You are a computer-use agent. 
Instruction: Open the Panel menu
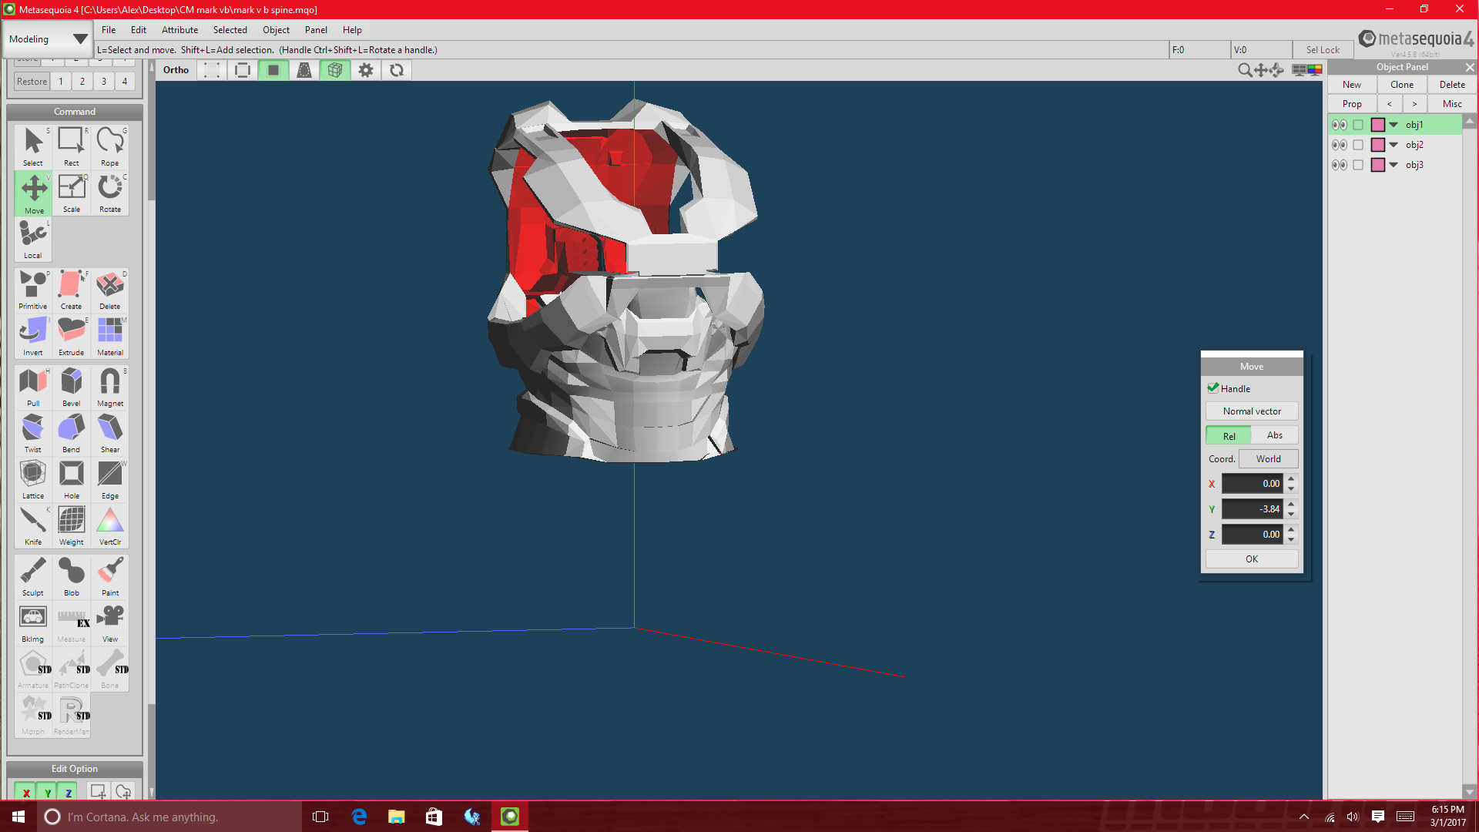316,30
